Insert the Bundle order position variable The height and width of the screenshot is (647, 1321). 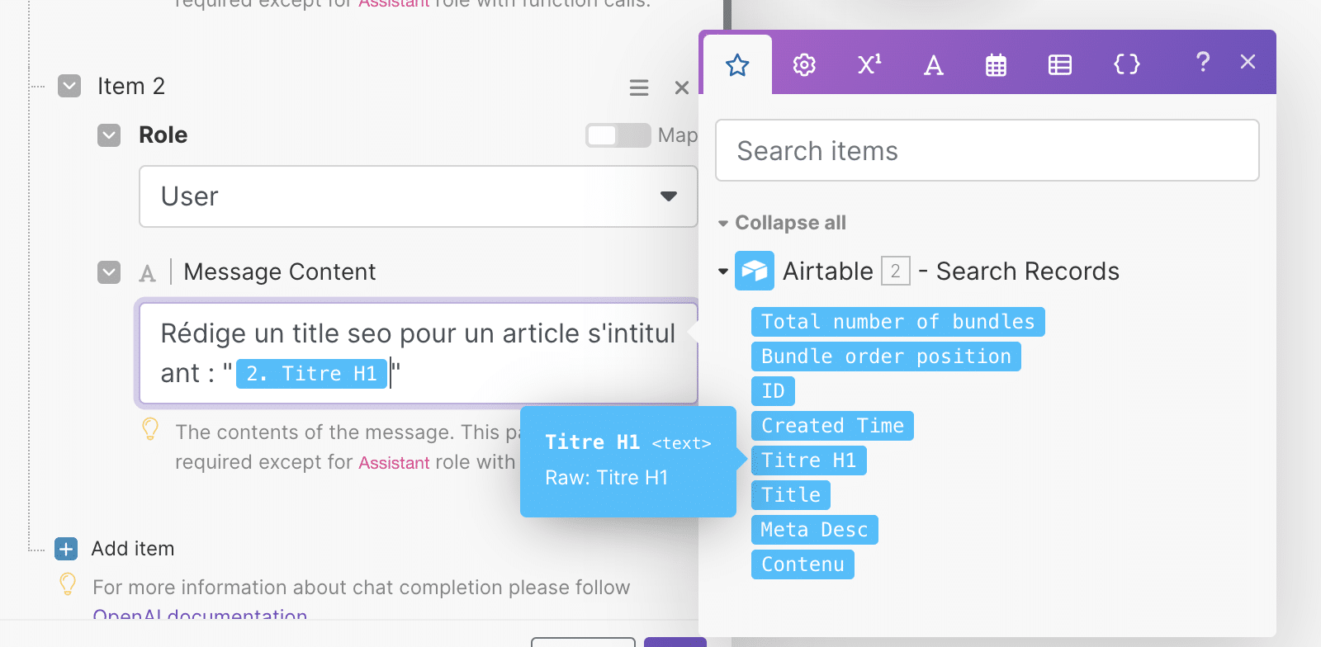(886, 357)
